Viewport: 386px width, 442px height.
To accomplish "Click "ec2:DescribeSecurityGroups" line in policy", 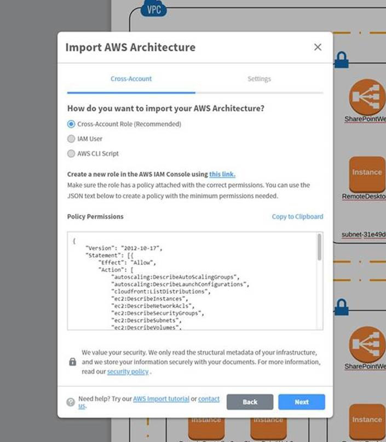I will point(158,313).
